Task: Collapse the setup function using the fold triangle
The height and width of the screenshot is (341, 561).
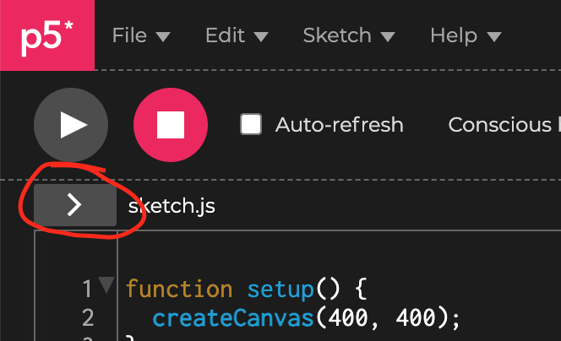Action: tap(106, 285)
